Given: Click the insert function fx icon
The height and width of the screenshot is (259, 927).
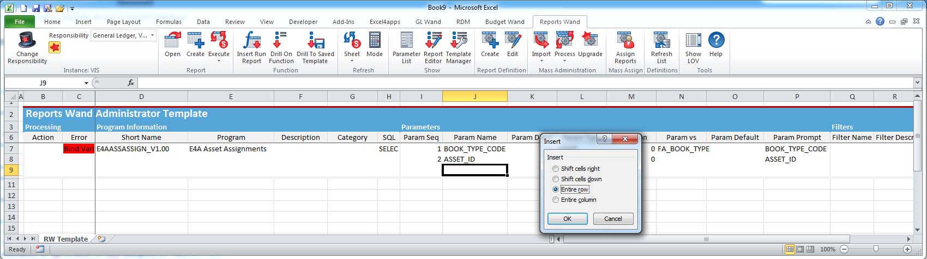Looking at the screenshot, I should point(131,83).
